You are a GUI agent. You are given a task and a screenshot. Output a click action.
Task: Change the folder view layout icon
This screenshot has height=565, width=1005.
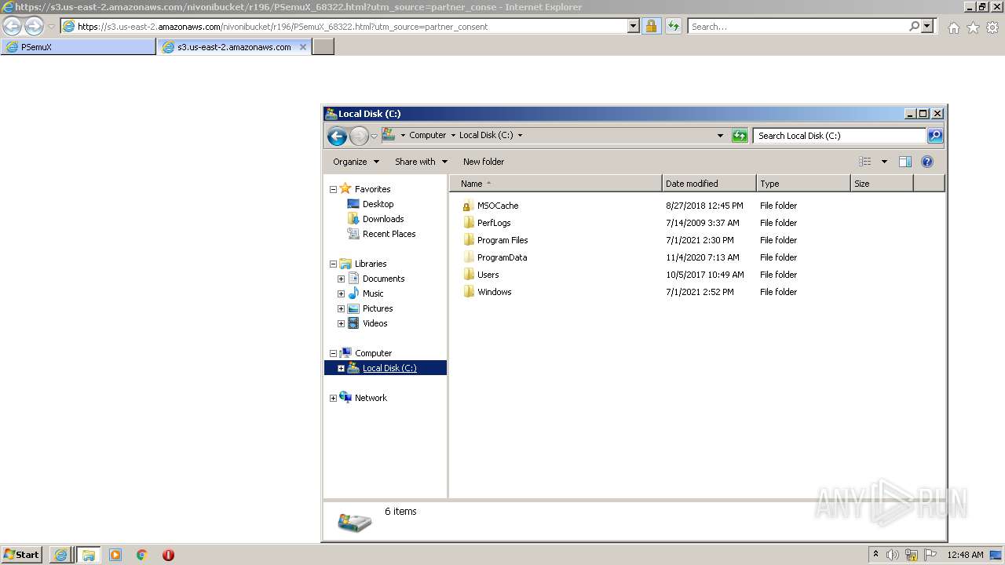[x=865, y=162]
